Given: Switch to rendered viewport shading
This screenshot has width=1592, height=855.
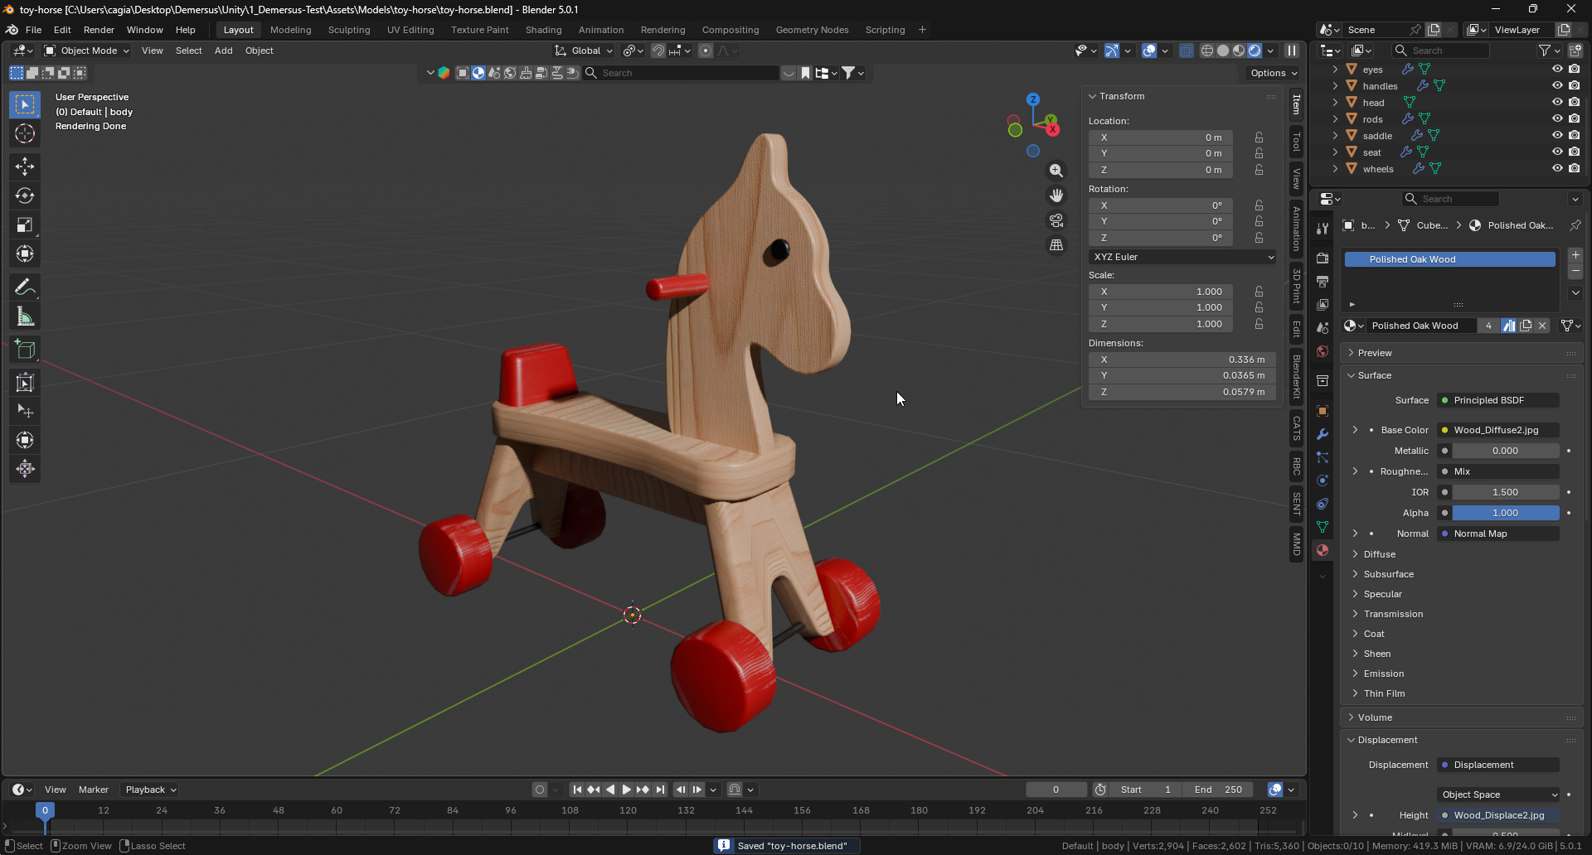Looking at the screenshot, I should (x=1255, y=51).
